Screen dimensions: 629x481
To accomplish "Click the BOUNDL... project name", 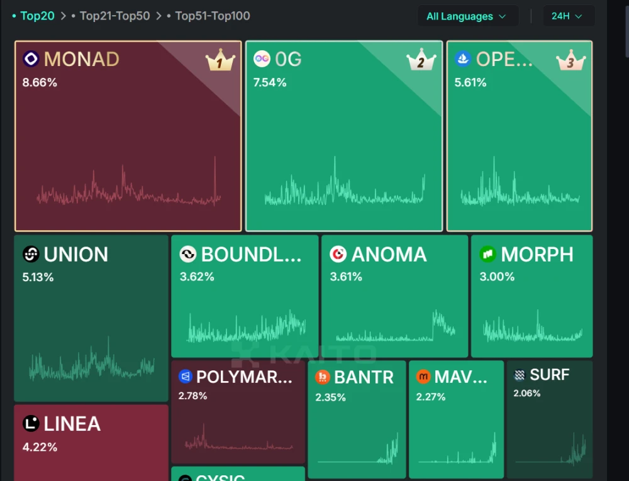I will [252, 255].
